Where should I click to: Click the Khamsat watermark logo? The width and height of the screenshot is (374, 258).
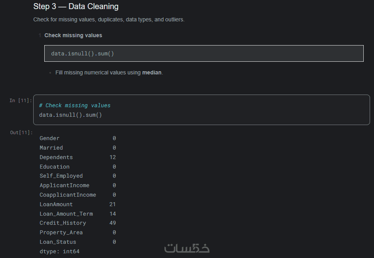click(x=187, y=248)
